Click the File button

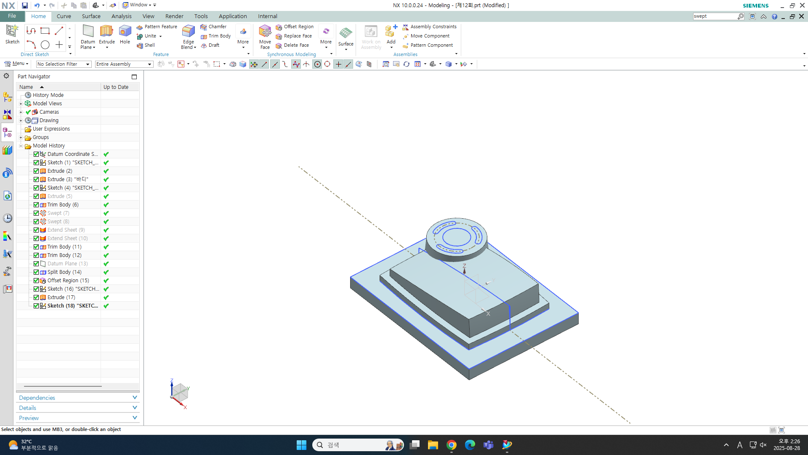(12, 16)
